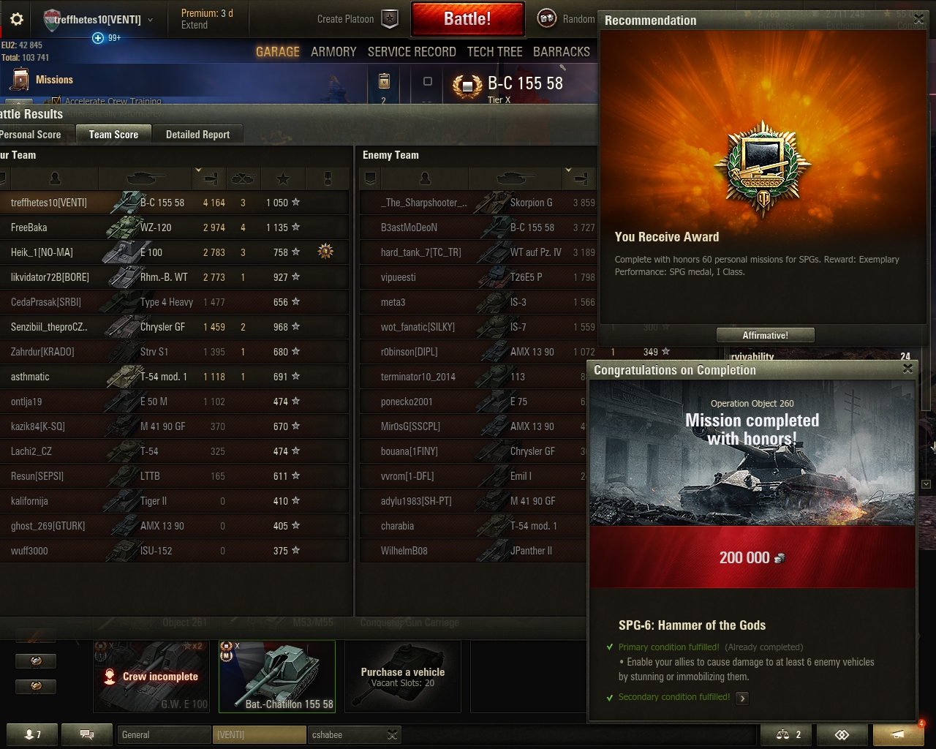Click the referral program linked-diamonds button

tap(842, 734)
